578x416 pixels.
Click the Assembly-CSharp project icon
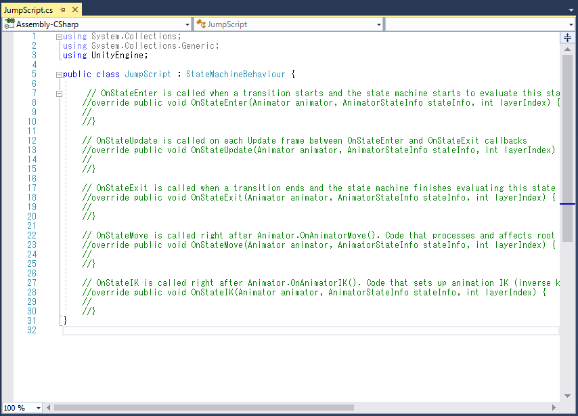[9, 24]
